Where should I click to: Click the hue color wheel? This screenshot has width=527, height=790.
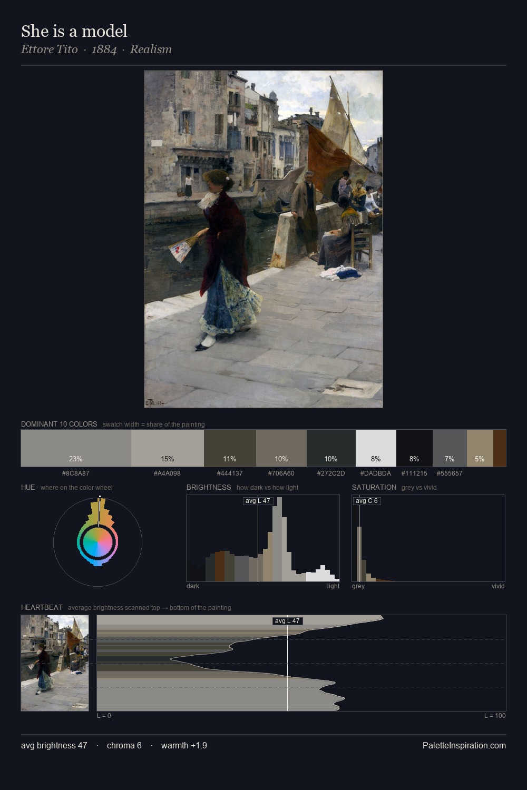tap(97, 541)
